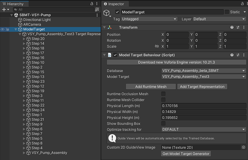Collapse the Model Target Behaviour foldout
This screenshot has height=160, width=248.
(x=104, y=55)
